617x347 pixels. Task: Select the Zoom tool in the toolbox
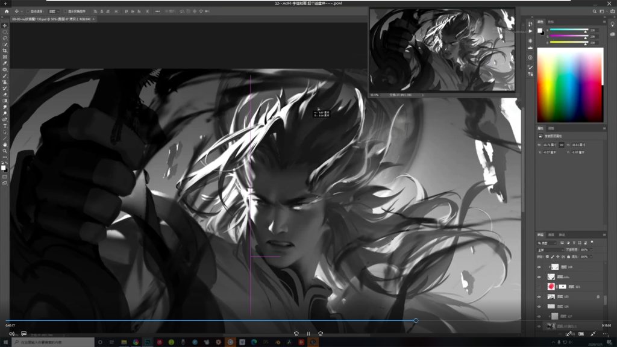[5, 151]
